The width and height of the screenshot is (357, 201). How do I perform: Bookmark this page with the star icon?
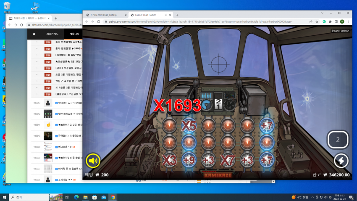point(317,21)
